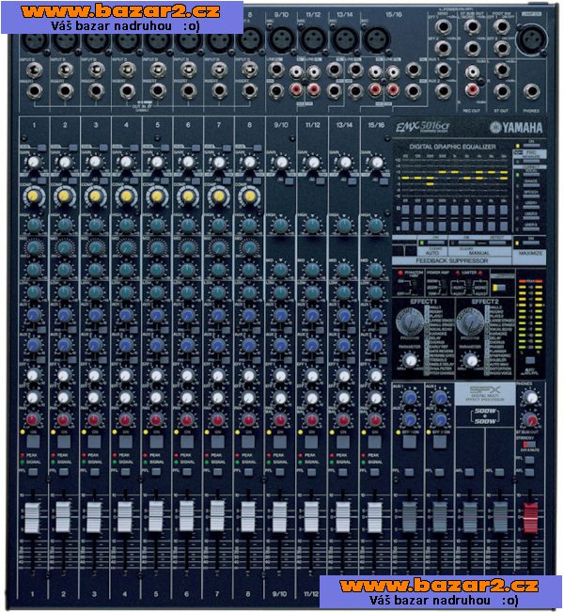Screen dimensions: 564x612
Task: Toggle the EFF 1 ON button
Action: tap(409, 442)
